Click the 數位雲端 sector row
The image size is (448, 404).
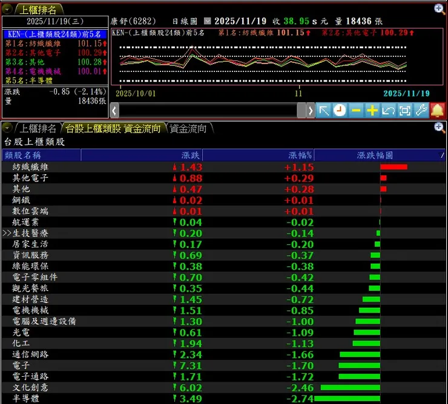pos(223,211)
